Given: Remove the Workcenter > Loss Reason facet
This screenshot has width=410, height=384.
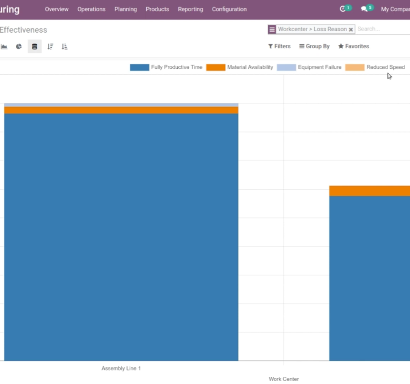Looking at the screenshot, I should tap(351, 29).
